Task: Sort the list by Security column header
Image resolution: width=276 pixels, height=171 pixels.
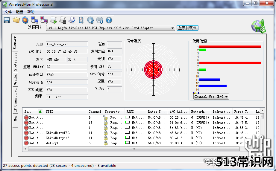Action: (114, 112)
